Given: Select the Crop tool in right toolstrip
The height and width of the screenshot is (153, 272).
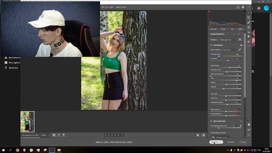Looking at the screenshot, I should 249,17.
